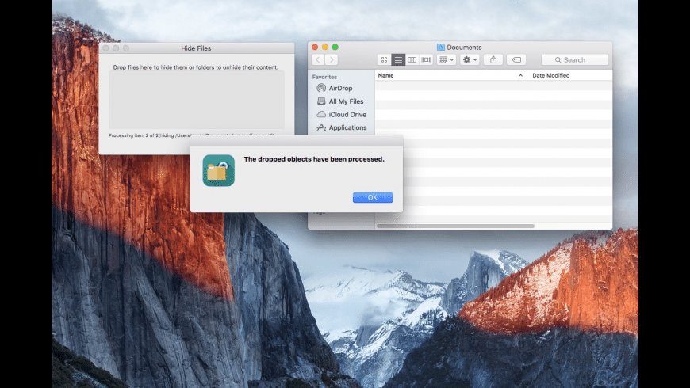Screen dimensions: 690x388
Task: Click the horizontal scrollbar in Documents window
Action: [455, 226]
